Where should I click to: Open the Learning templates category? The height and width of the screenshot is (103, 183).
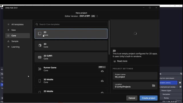(17, 47)
